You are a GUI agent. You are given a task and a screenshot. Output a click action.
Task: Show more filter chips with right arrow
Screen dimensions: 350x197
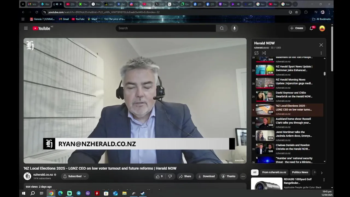coord(322,173)
